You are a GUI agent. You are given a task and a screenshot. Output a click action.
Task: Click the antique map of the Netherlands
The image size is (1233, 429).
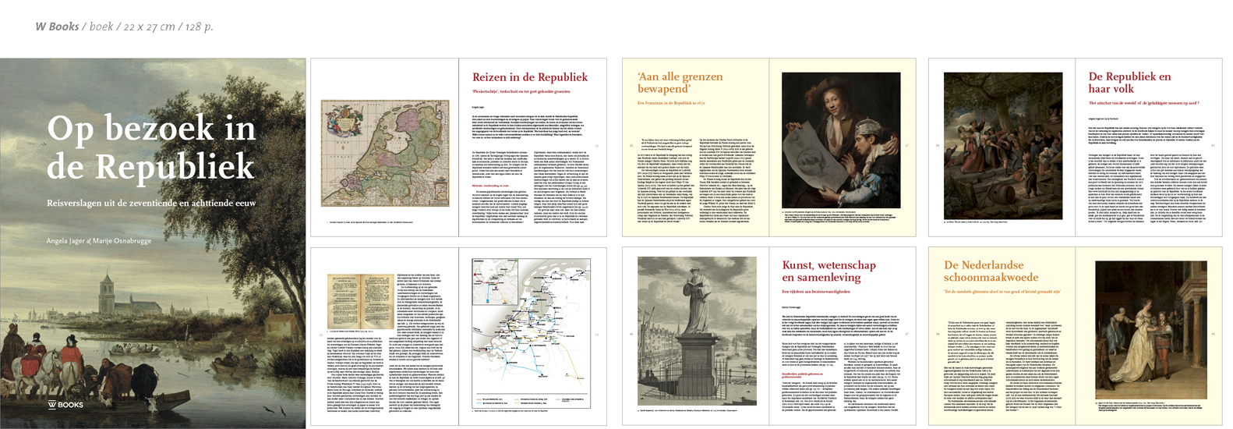pyautogui.click(x=385, y=153)
